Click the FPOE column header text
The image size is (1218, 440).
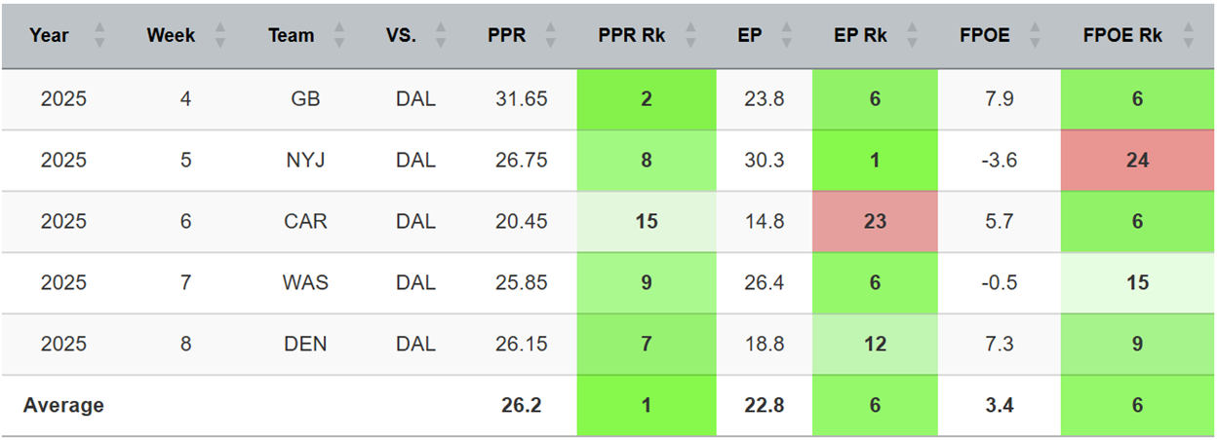pyautogui.click(x=985, y=36)
